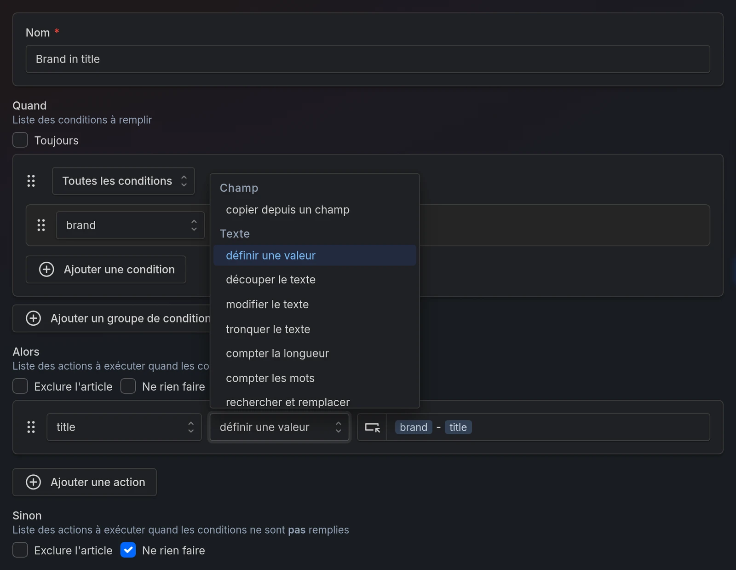Check Ne rien faire under Alors
The height and width of the screenshot is (570, 736).
tap(128, 386)
